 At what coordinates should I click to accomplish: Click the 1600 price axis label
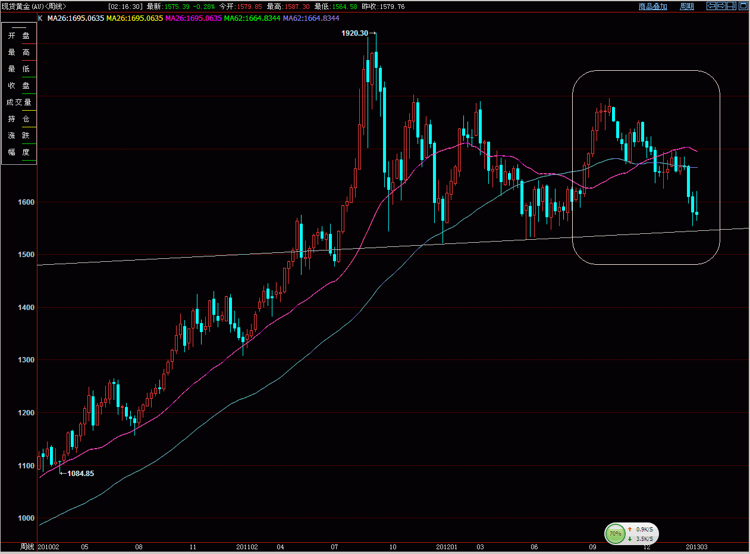tap(26, 202)
